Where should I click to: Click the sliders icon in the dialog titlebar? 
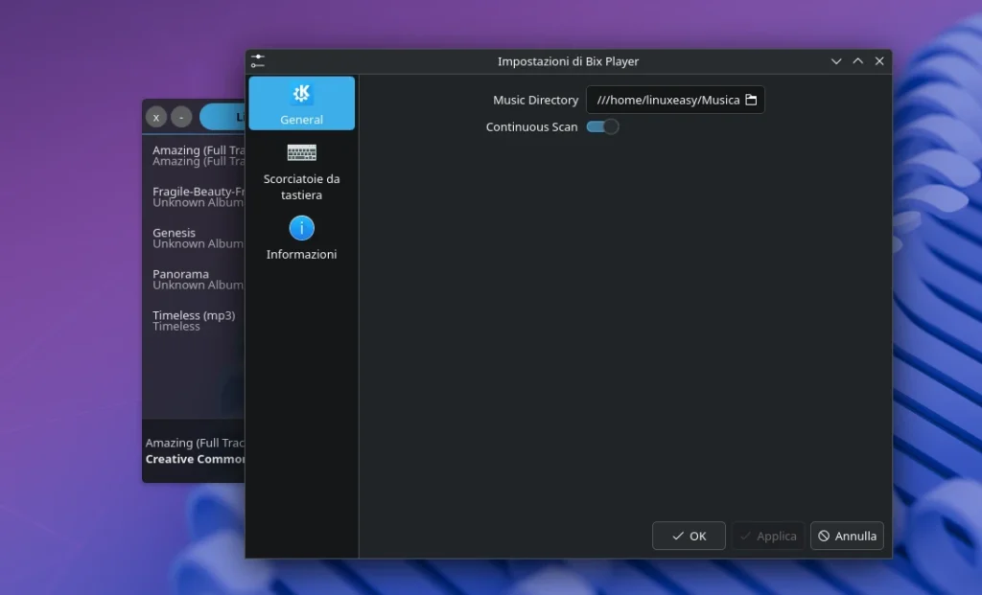pyautogui.click(x=257, y=60)
